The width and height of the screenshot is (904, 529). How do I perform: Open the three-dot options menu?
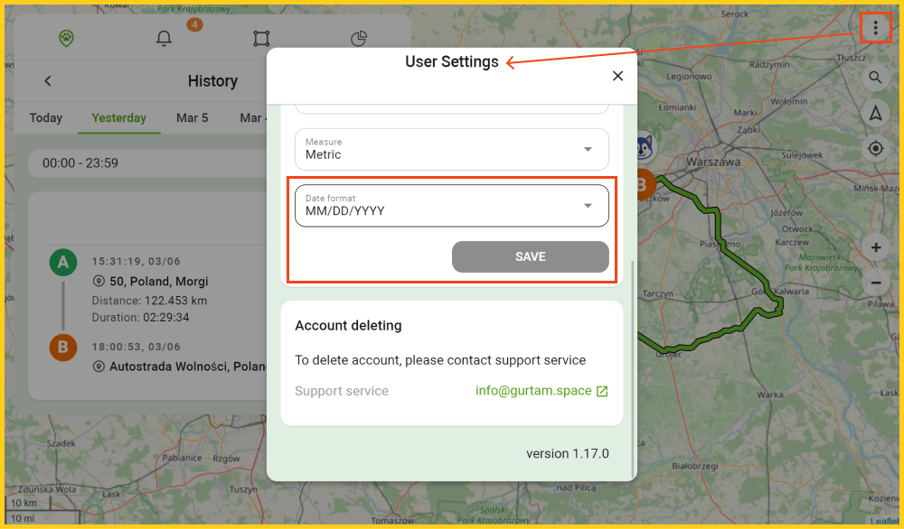[875, 27]
